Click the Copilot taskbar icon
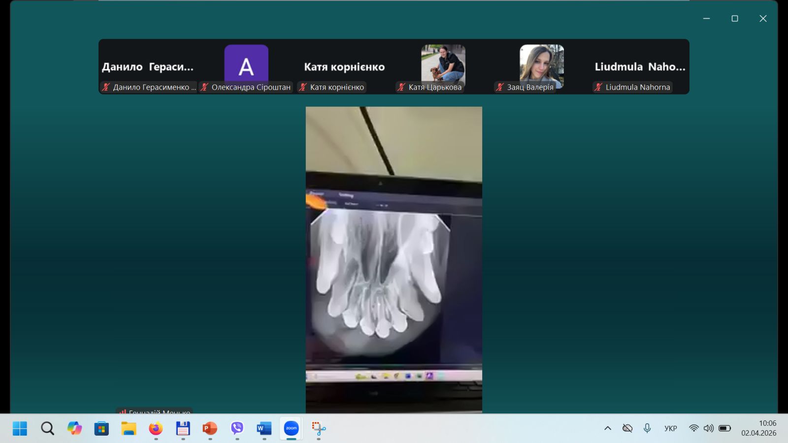The width and height of the screenshot is (788, 443). [x=74, y=428]
